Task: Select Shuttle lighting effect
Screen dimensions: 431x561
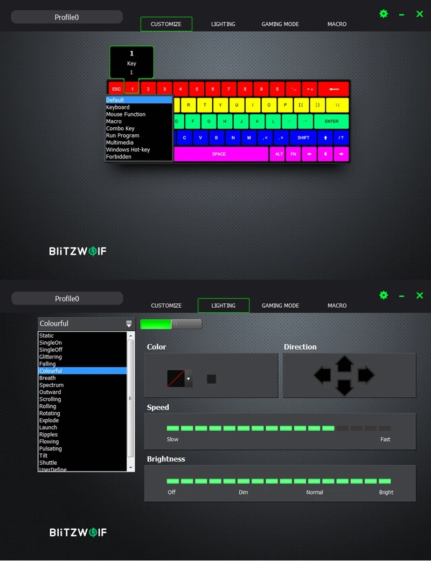Action: (x=82, y=462)
